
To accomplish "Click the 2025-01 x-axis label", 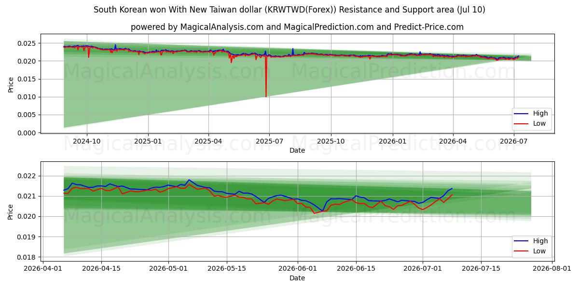I will (x=148, y=141).
